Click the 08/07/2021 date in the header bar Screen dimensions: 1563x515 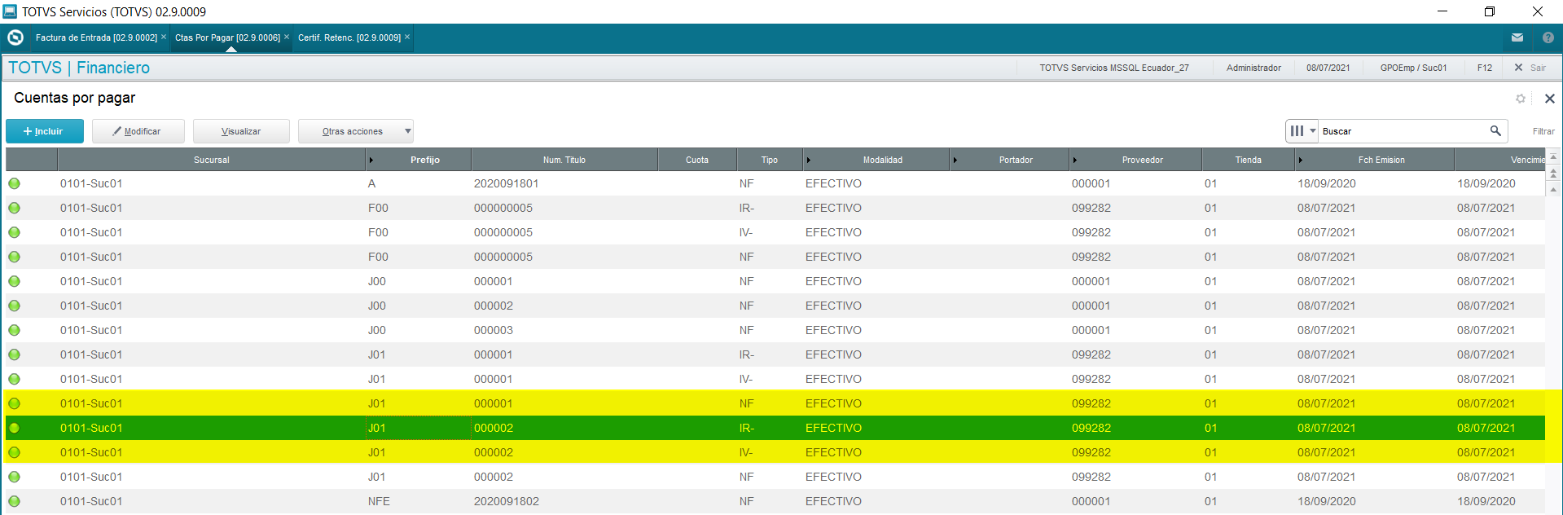click(1328, 68)
